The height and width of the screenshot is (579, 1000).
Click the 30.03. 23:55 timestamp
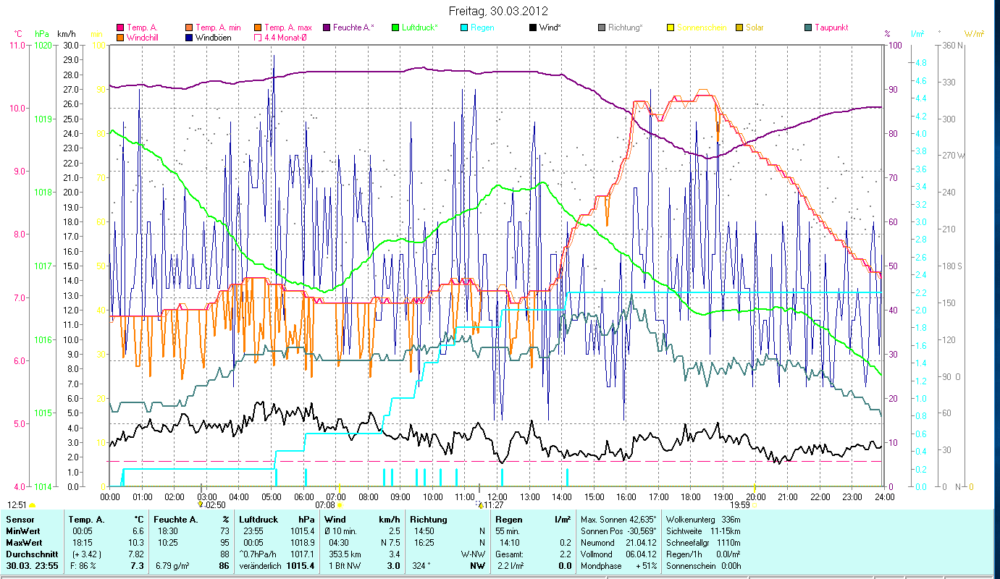(x=31, y=565)
